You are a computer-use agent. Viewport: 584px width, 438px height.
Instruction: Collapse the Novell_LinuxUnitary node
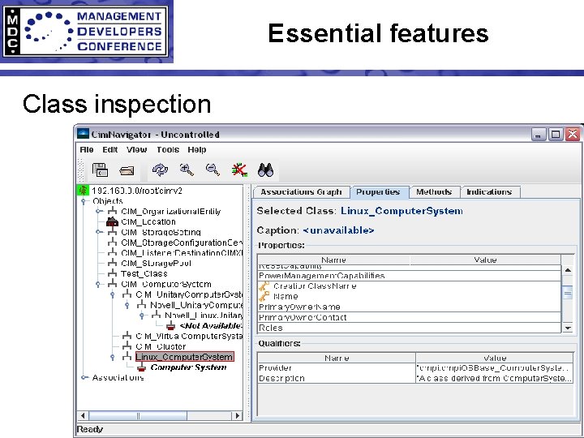pyautogui.click(x=142, y=316)
